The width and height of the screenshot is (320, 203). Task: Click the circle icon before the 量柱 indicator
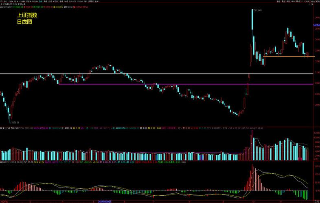(x=1, y=128)
